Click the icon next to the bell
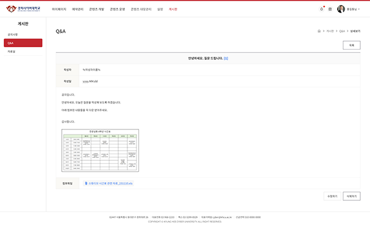 tap(330, 9)
